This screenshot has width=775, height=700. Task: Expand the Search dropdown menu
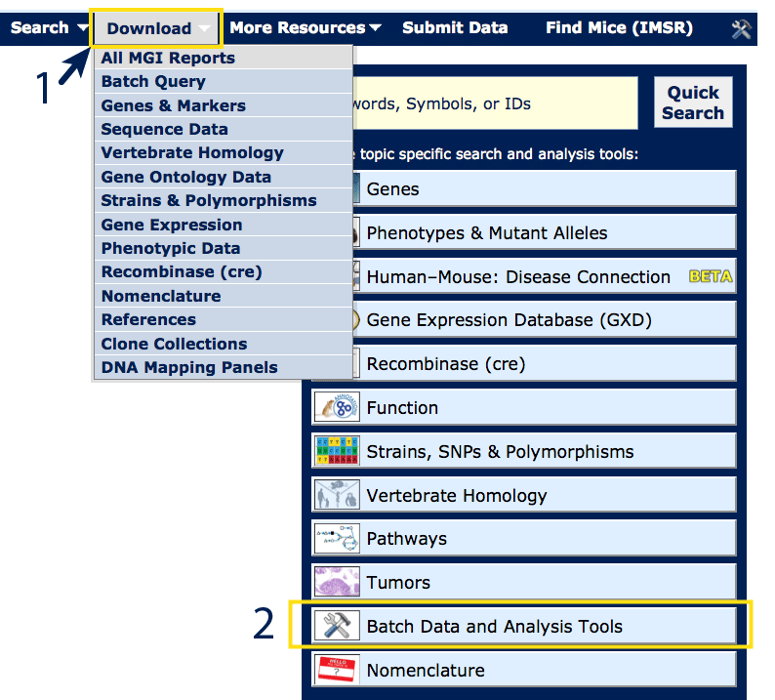pyautogui.click(x=49, y=28)
